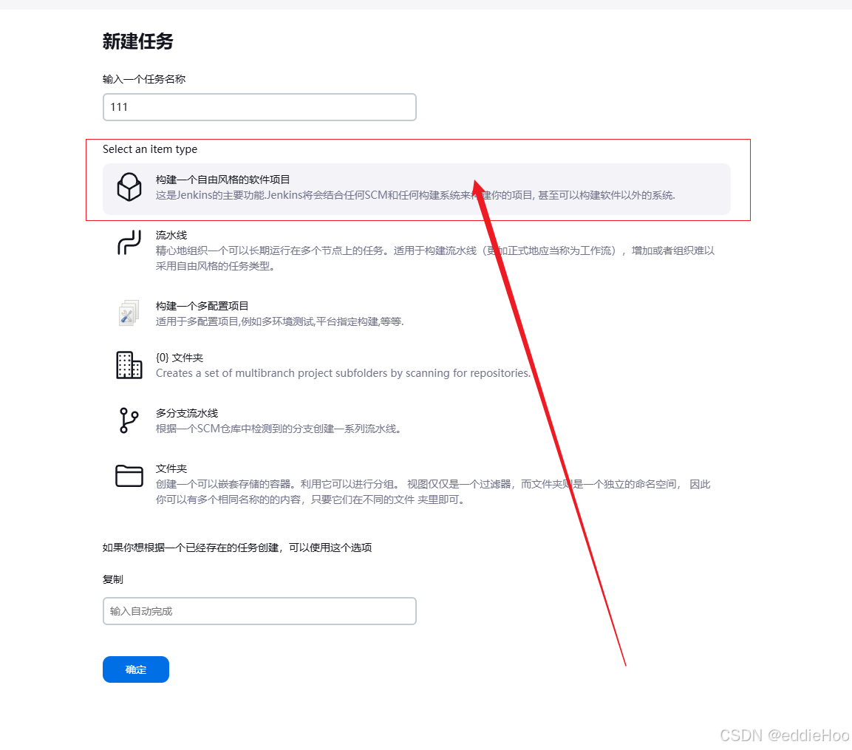Choose 构建一个多配置项目 item type
The image size is (852, 750).
click(202, 305)
